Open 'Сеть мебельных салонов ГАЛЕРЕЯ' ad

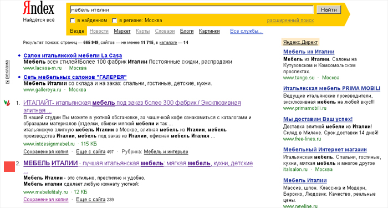(x=75, y=77)
